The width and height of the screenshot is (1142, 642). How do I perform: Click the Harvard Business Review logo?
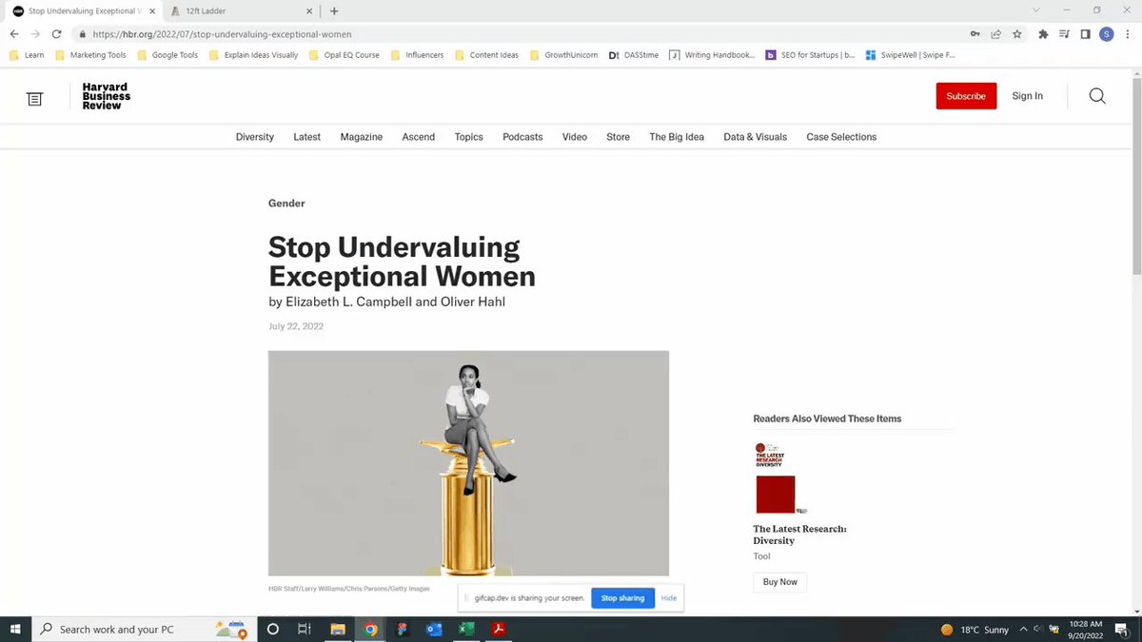tap(106, 96)
